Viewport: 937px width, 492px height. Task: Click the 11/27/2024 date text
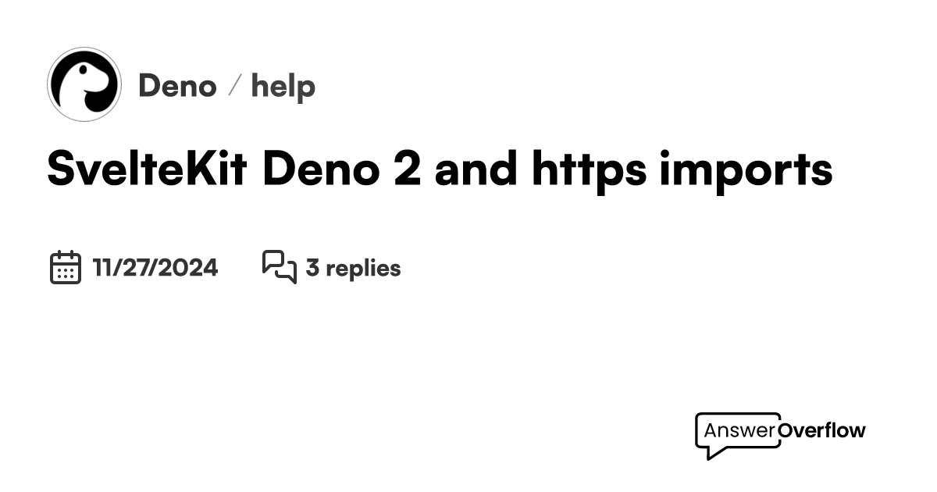click(155, 268)
